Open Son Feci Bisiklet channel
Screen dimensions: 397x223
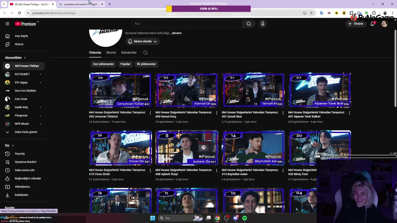[24, 91]
